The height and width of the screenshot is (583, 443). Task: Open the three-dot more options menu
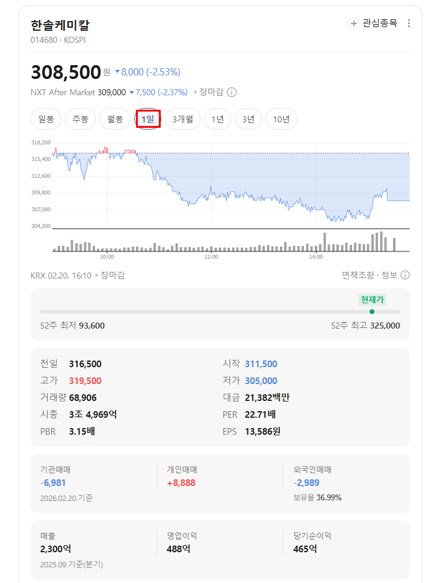[409, 24]
